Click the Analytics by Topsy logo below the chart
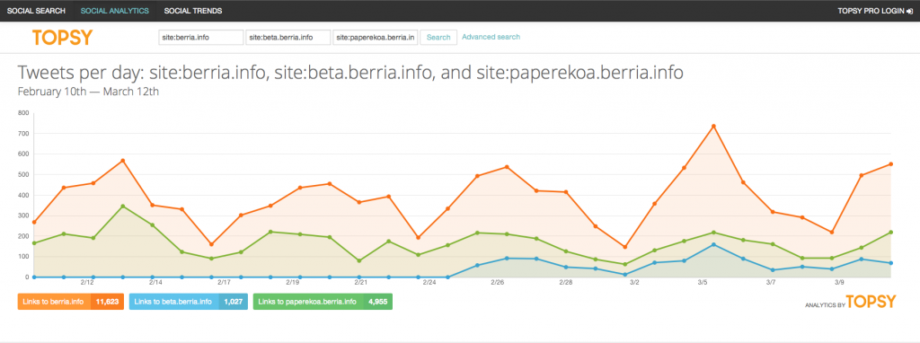Image resolution: width=920 pixels, height=343 pixels. 850,302
